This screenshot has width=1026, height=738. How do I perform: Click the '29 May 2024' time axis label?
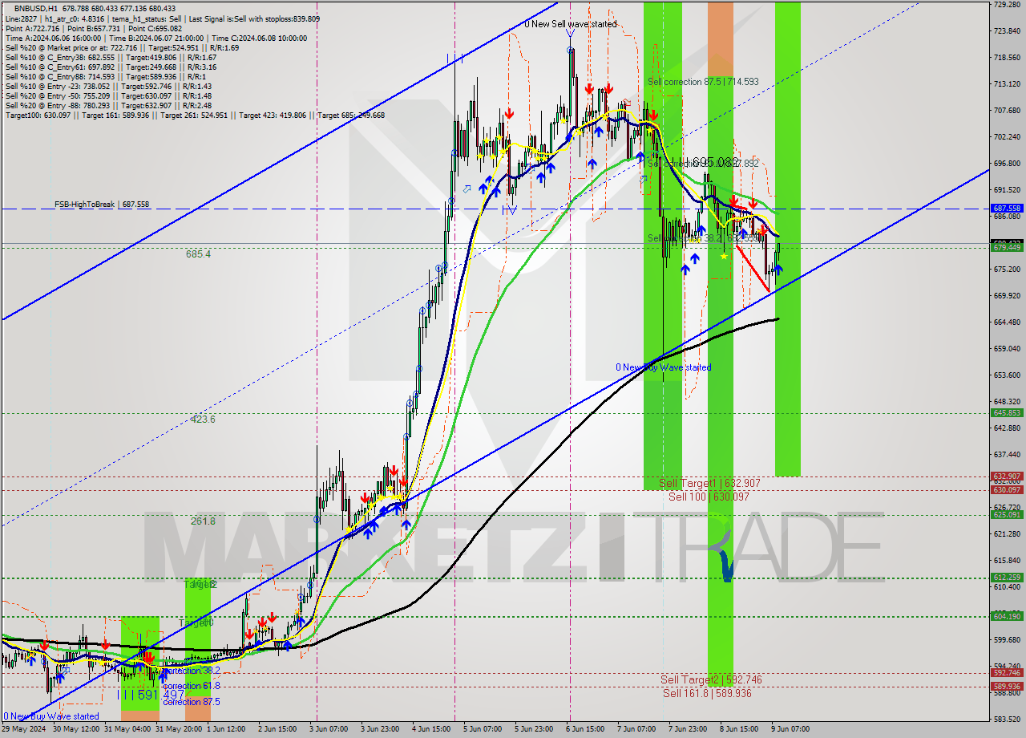click(24, 729)
